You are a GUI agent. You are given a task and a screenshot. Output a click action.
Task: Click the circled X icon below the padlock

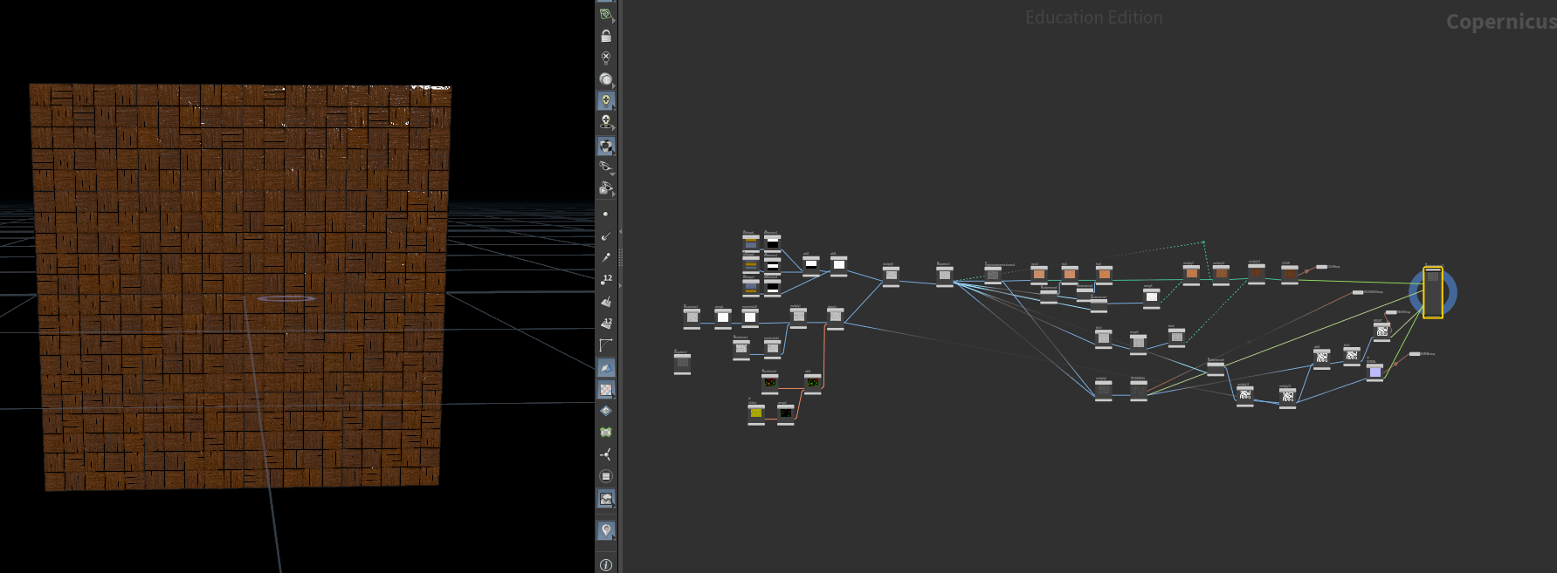coord(606,58)
